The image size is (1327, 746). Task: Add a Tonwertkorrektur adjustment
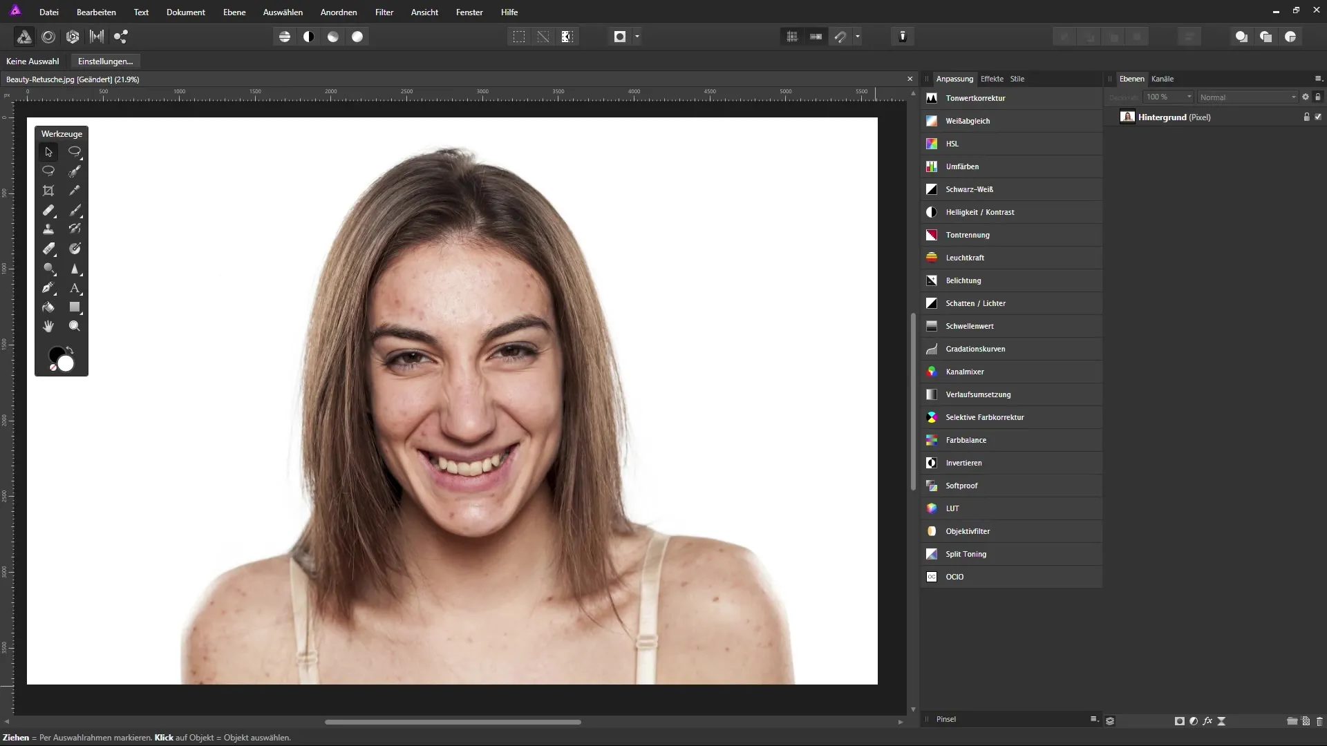point(1011,98)
